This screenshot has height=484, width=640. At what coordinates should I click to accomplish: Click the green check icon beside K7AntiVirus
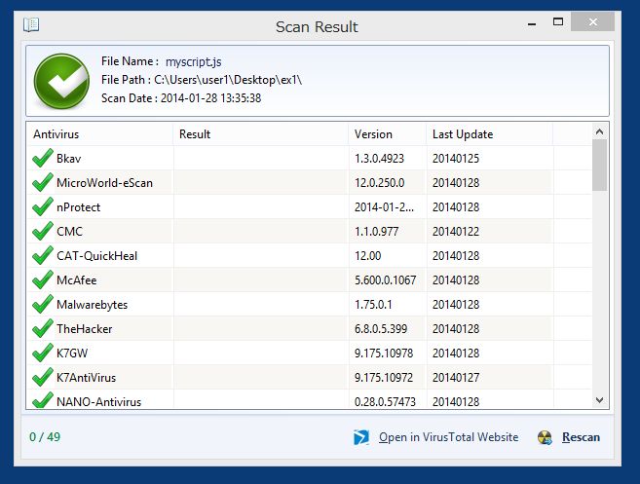(43, 377)
